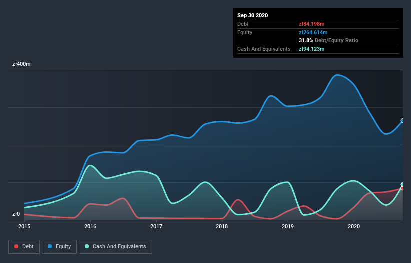Click the teal Cash And Equivalents legend dot
The height and width of the screenshot is (263, 411).
[x=87, y=246]
